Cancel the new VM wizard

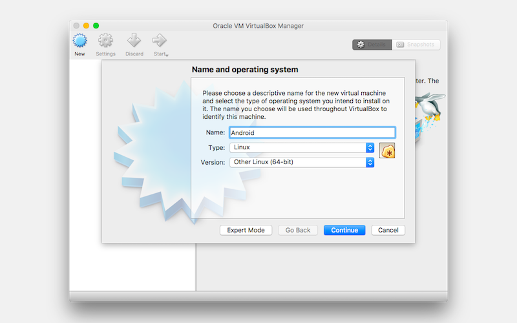pyautogui.click(x=388, y=230)
